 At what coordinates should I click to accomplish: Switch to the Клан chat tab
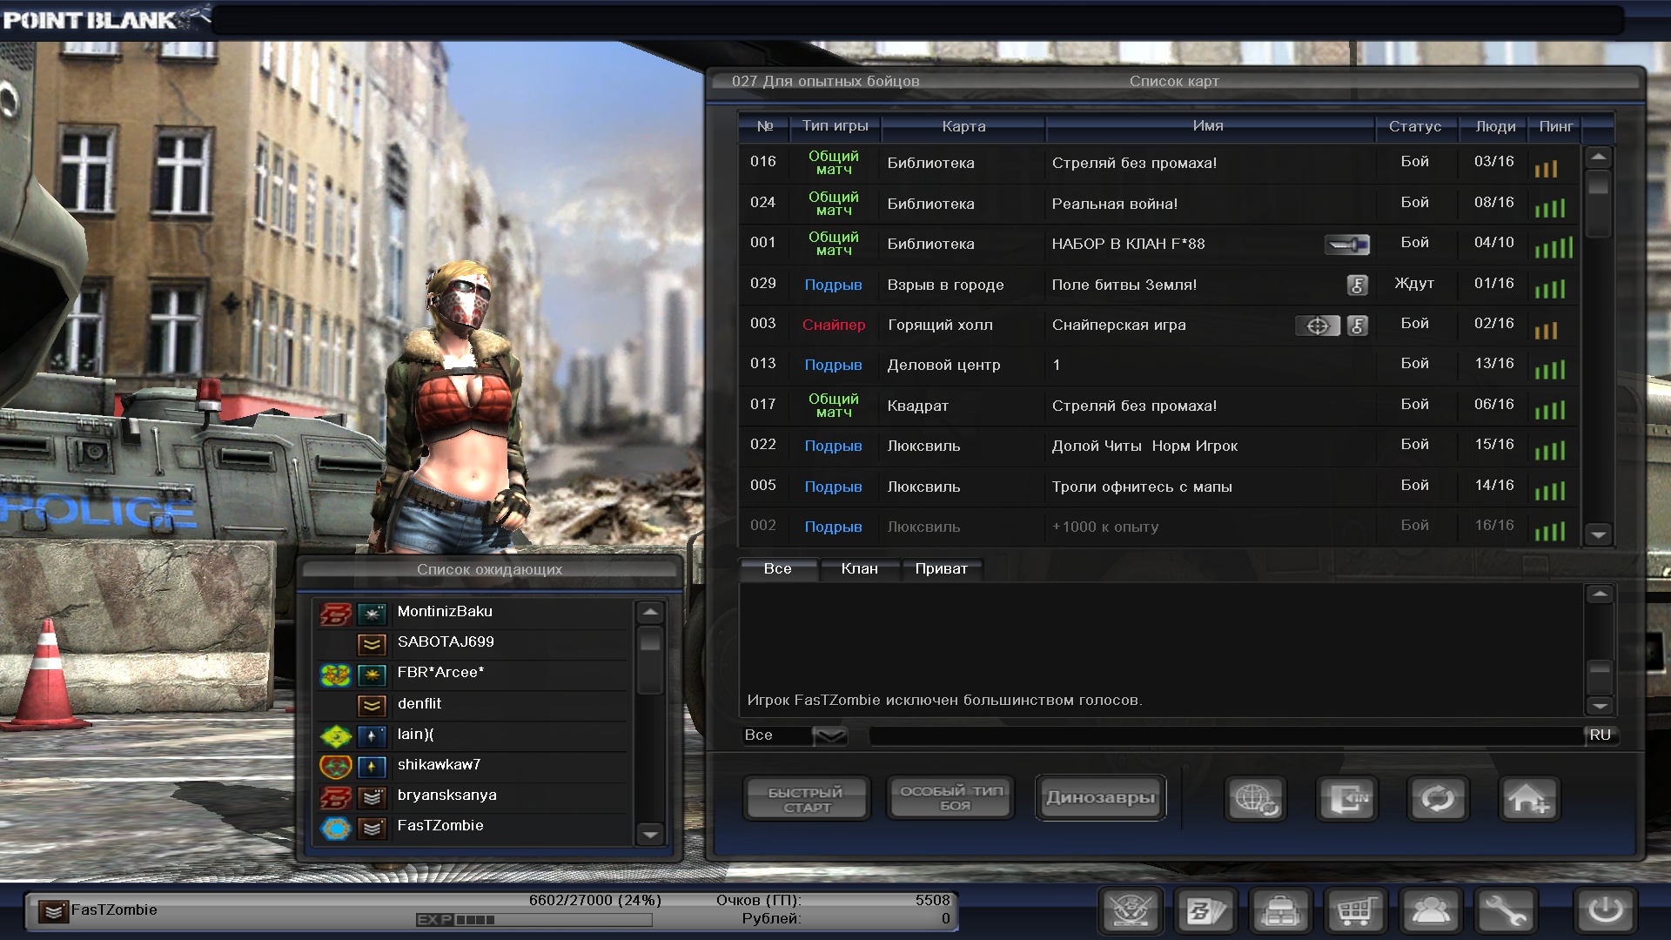[x=859, y=569]
